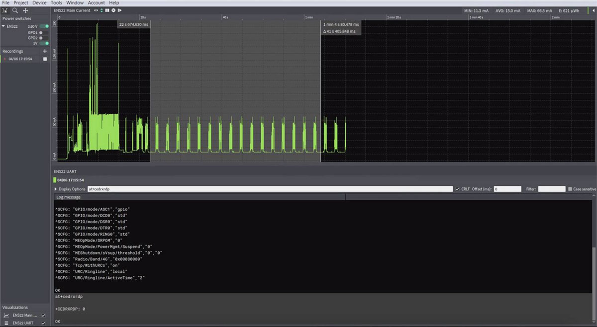Click the horizontal fit arrows icon
Screen dimensions: 597x327
[x=96, y=10]
